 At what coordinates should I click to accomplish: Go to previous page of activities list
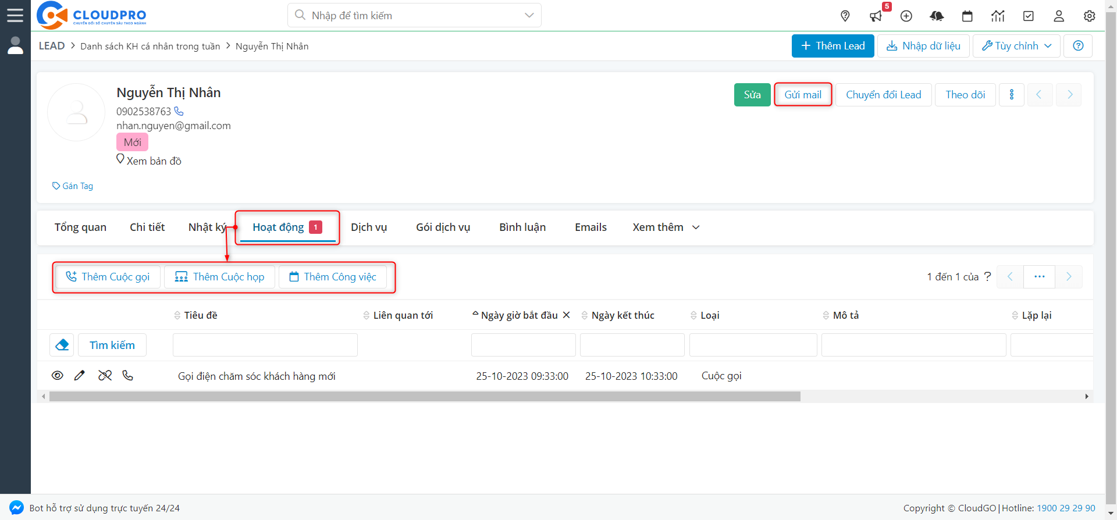[1011, 277]
